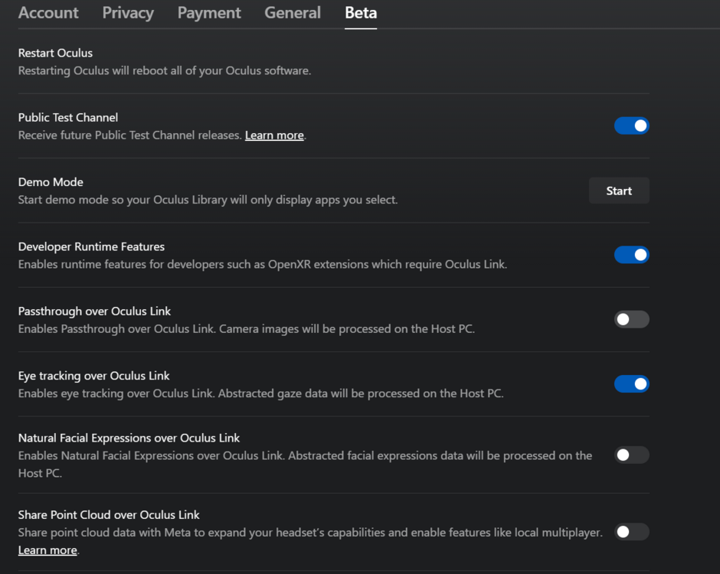Disable the Public Test Channel toggle
This screenshot has width=720, height=574.
tap(632, 126)
